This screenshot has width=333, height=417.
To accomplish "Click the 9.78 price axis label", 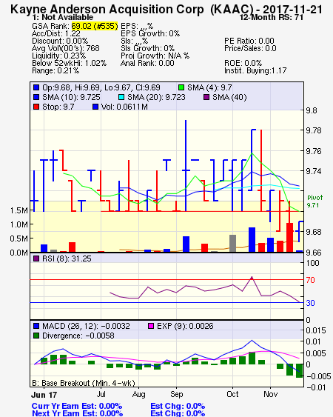I will click(x=314, y=130).
